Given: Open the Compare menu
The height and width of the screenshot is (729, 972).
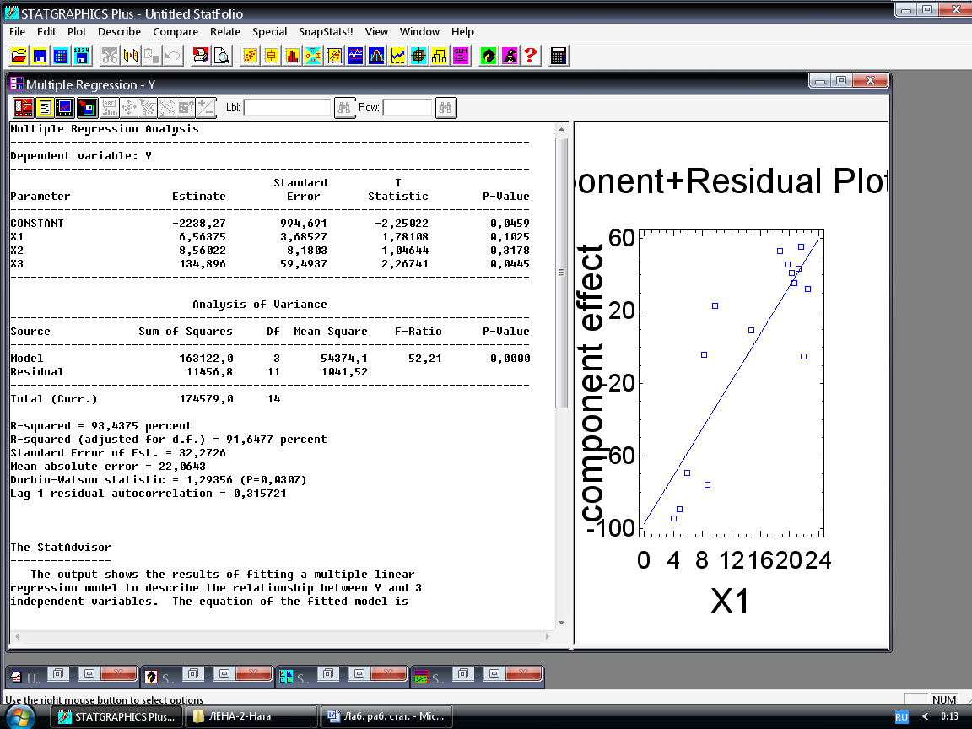Looking at the screenshot, I should pos(175,31).
